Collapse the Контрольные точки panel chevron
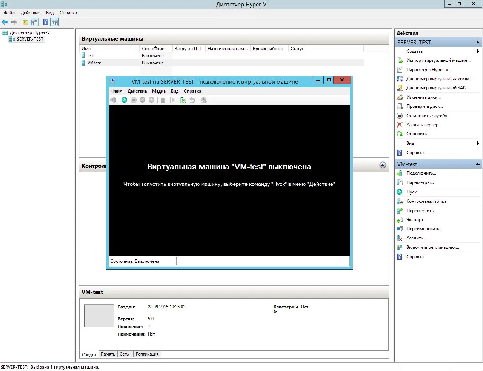Image resolution: width=483 pixels, height=371 pixels. 383,165
